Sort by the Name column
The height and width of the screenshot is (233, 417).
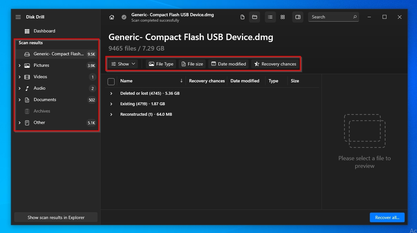tap(126, 81)
